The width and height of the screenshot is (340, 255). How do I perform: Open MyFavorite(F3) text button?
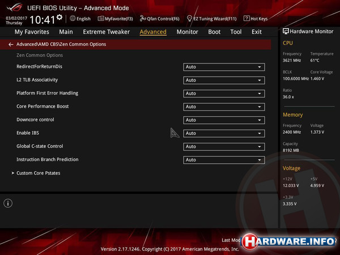(119, 19)
